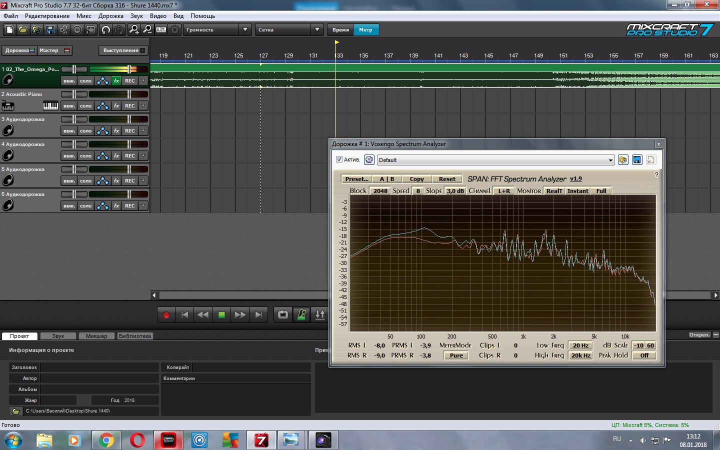Switch to the Микшер tab

[x=96, y=336]
